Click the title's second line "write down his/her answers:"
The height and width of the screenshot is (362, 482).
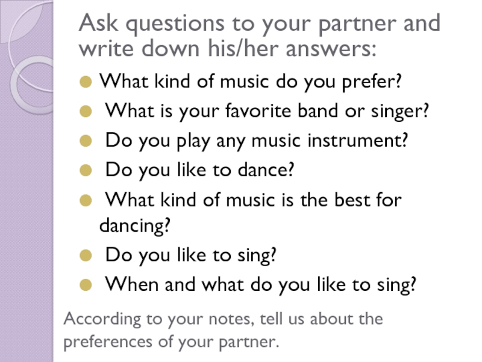(229, 49)
